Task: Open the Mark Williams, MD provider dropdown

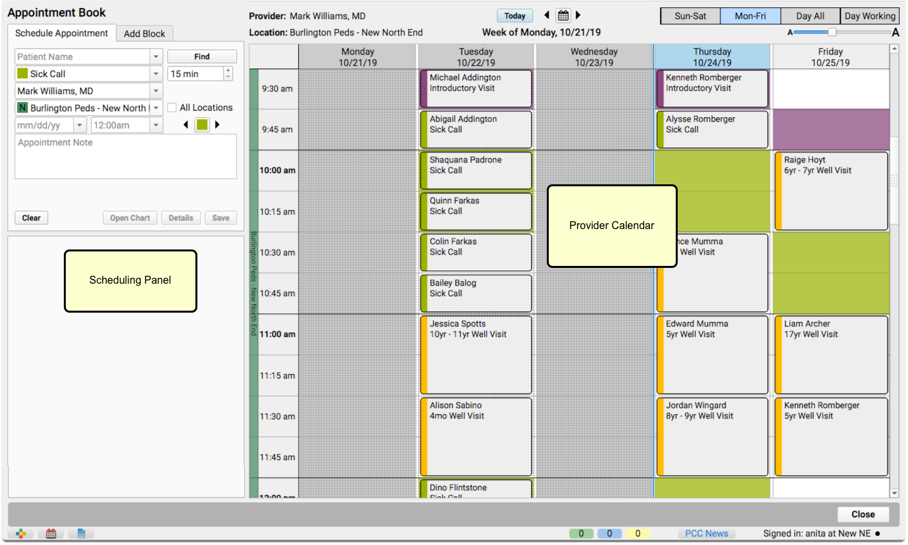Action: 156,91
